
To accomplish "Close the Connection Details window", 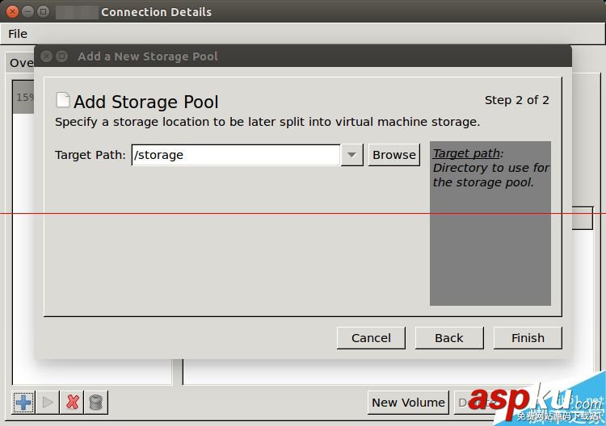I will click(13, 12).
